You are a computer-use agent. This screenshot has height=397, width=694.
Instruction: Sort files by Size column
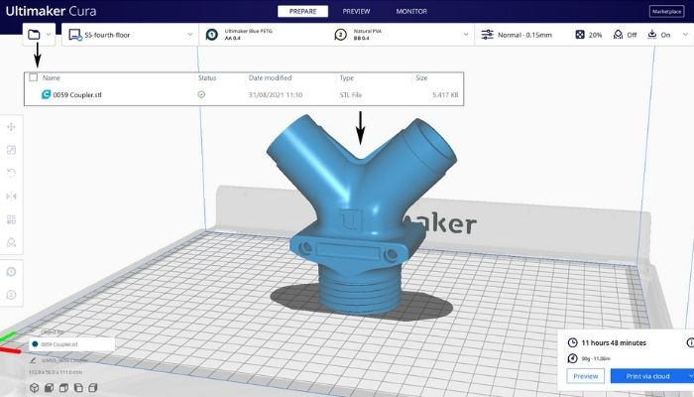(x=421, y=78)
